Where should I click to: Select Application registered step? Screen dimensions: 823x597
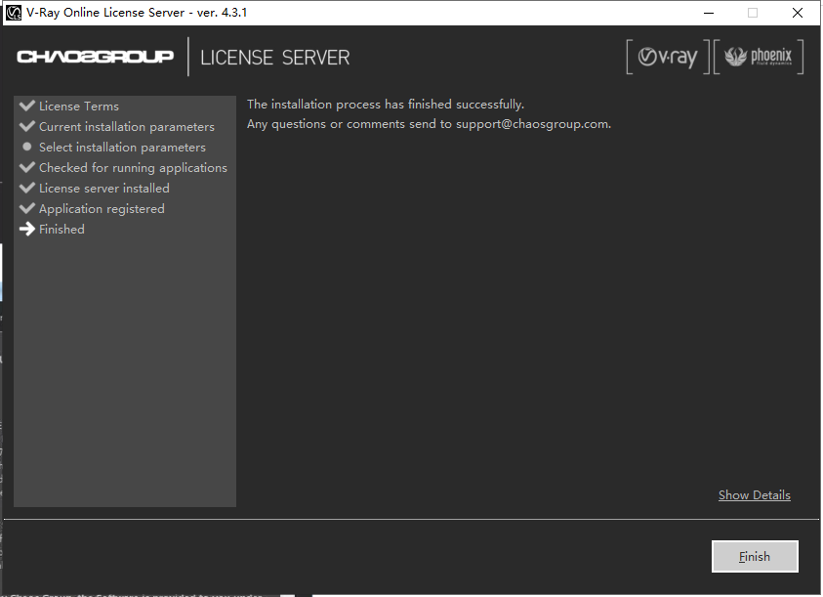coord(102,209)
